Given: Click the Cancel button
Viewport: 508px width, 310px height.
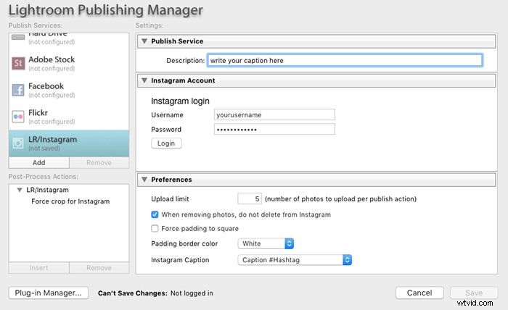Looking at the screenshot, I should (419, 293).
